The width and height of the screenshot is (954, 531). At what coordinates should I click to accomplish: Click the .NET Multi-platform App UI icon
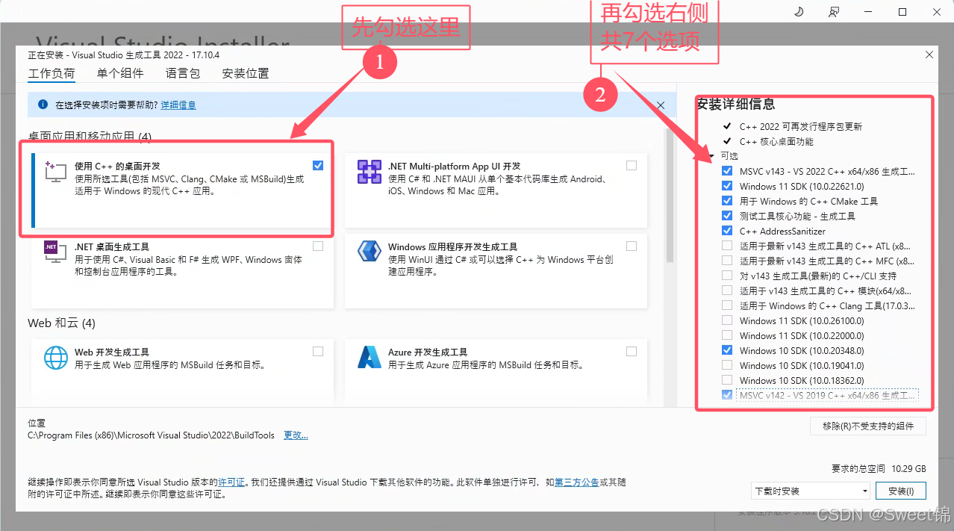click(x=370, y=172)
